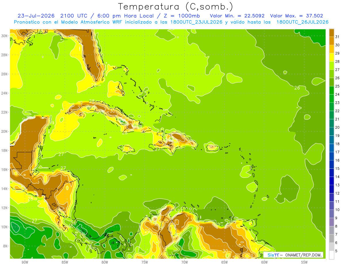The width and height of the screenshot is (345, 266).
Task: Click the "Temperatura (C,somb.)" map title
Action: (x=175, y=6)
